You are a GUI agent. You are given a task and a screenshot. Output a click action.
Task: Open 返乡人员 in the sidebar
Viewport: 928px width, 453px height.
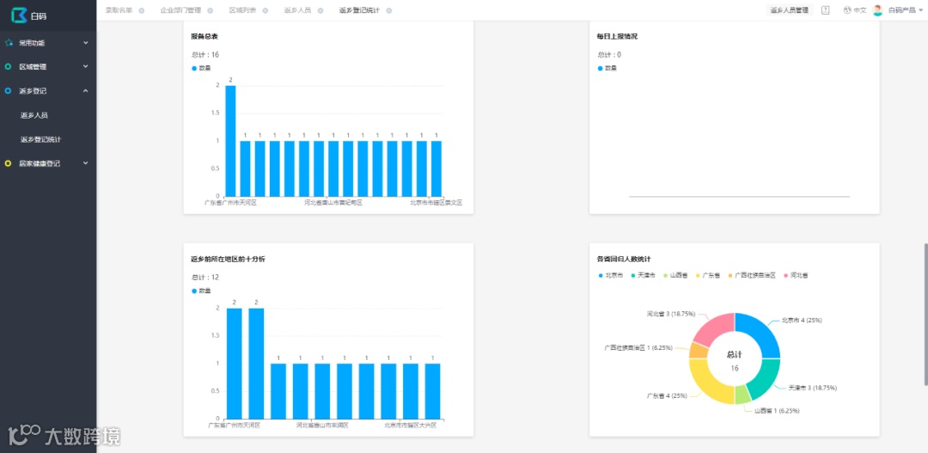pyautogui.click(x=34, y=115)
